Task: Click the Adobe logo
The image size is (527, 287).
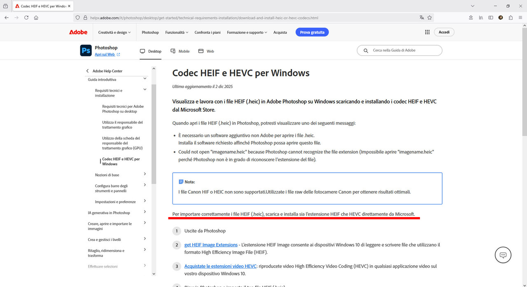Action: [78, 32]
